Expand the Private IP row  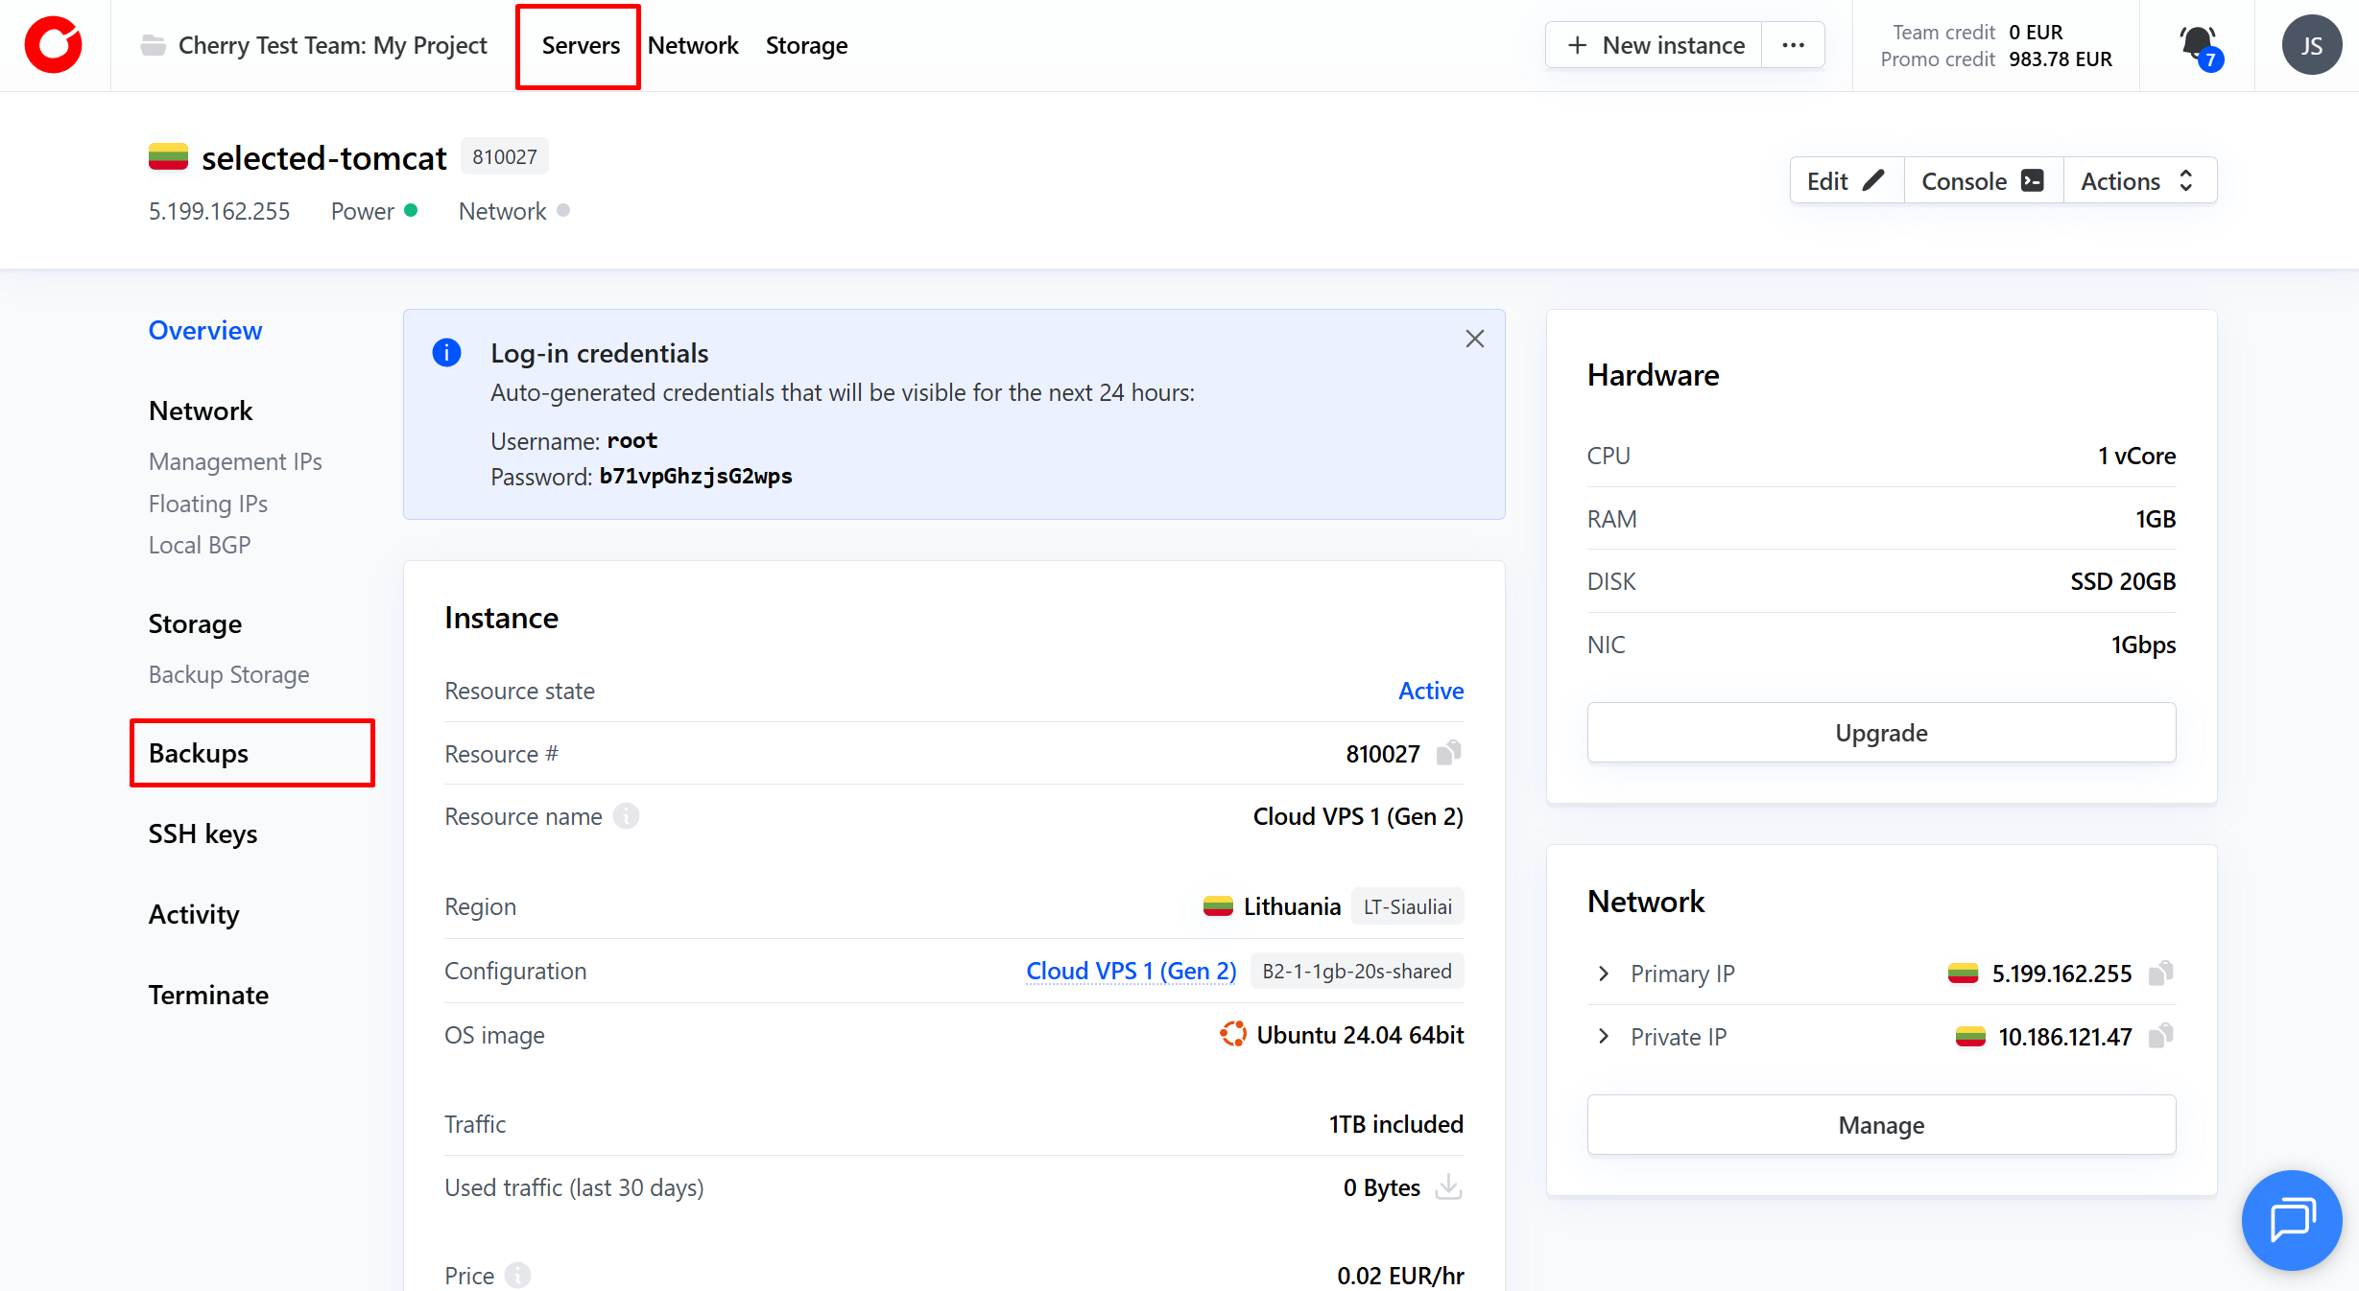tap(1604, 1037)
